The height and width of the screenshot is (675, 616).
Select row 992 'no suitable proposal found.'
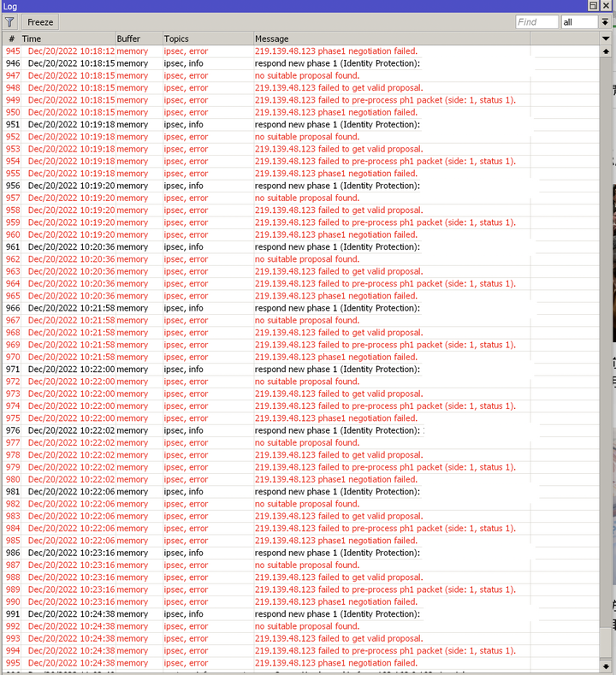[x=307, y=626]
